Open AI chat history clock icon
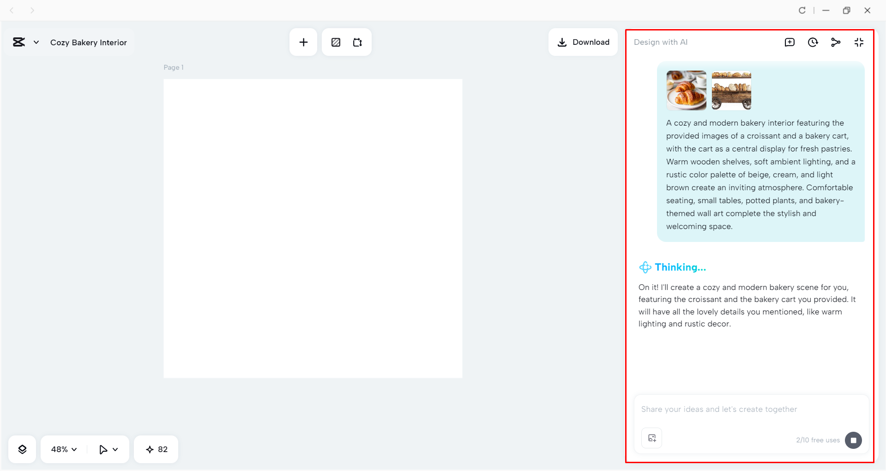 pos(813,42)
